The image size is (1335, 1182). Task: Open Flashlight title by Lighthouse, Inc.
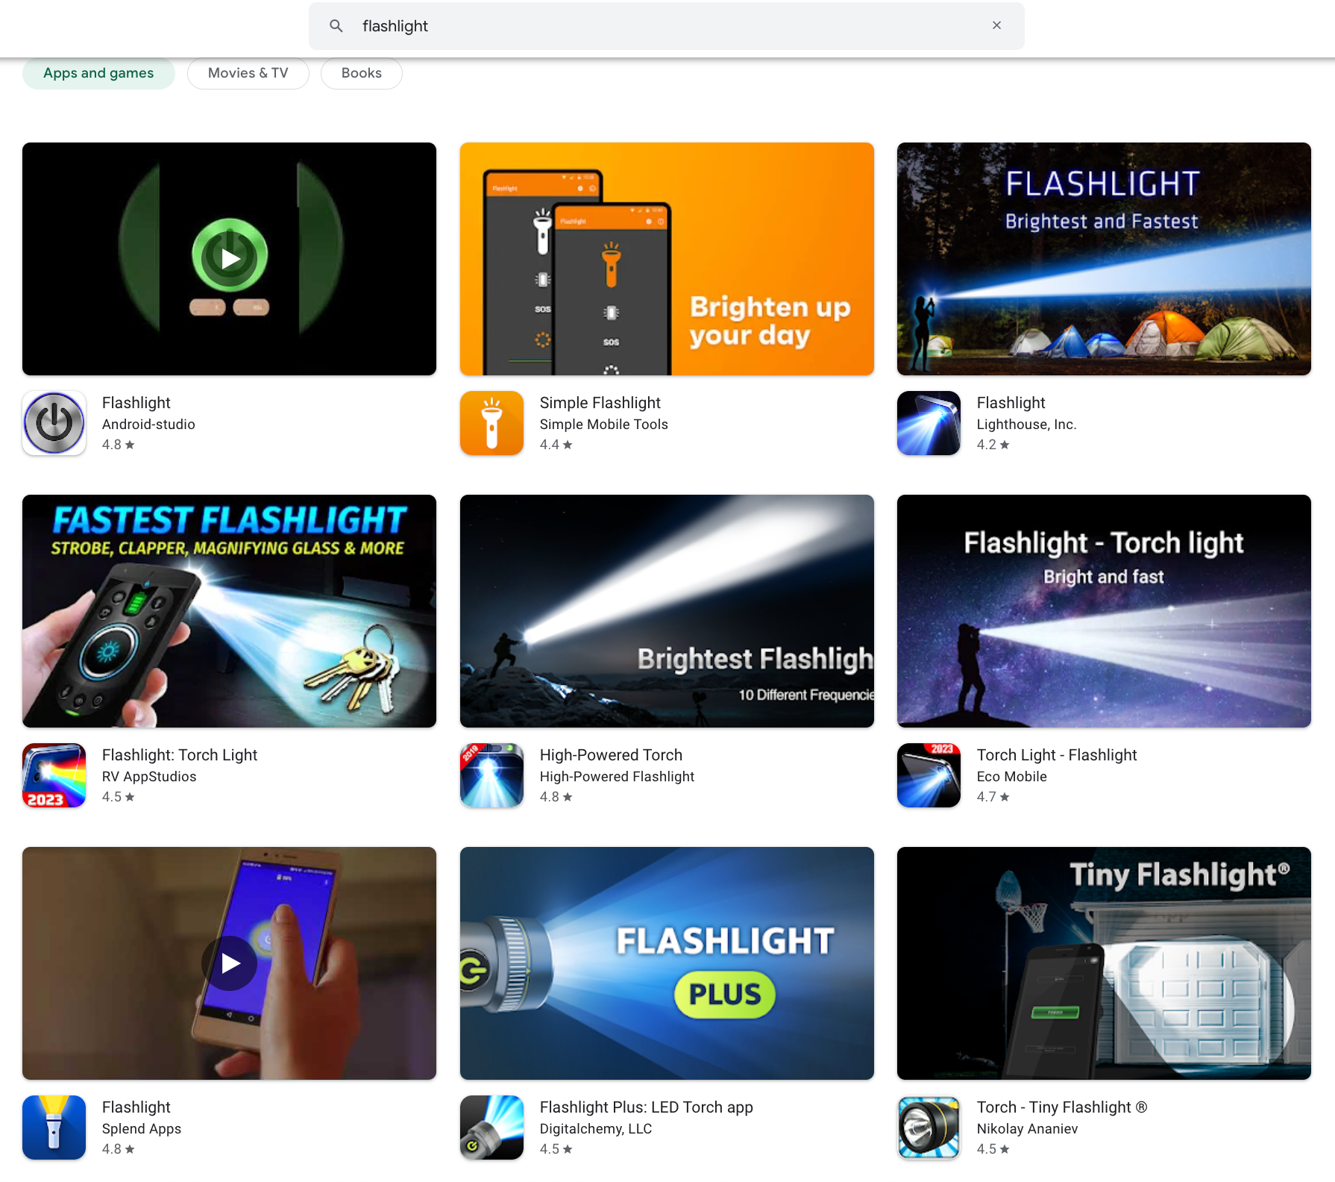[1011, 403]
